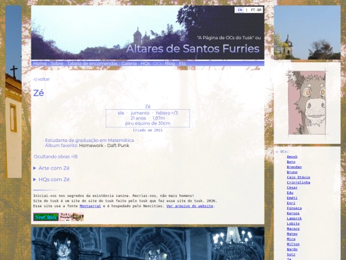This screenshot has height=260, width=346.
Task: Open the Mateo OC link
Action: tap(292, 234)
